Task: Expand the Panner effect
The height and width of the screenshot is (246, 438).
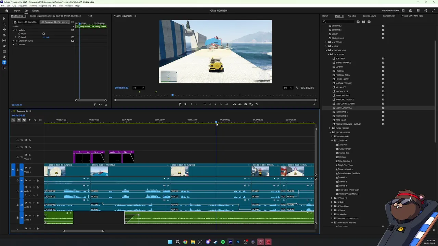Action: pos(14,44)
